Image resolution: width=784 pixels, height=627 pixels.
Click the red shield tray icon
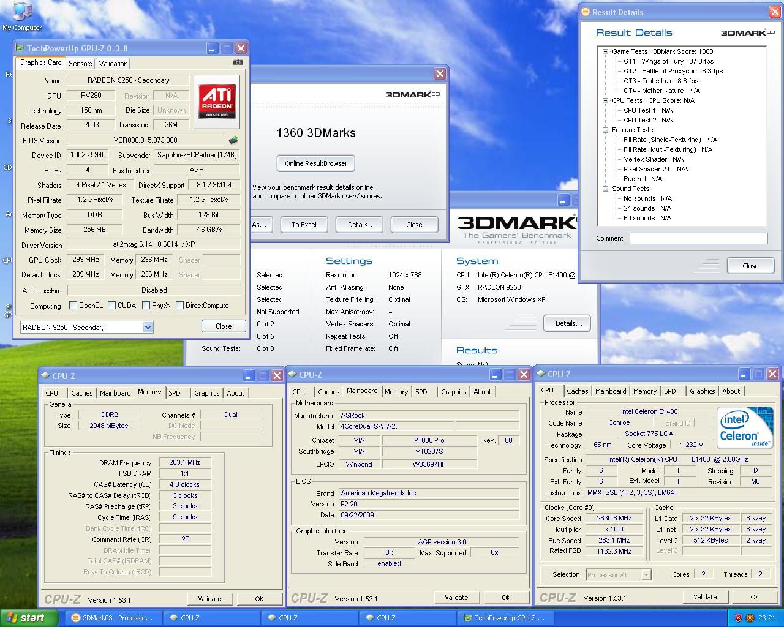[738, 618]
